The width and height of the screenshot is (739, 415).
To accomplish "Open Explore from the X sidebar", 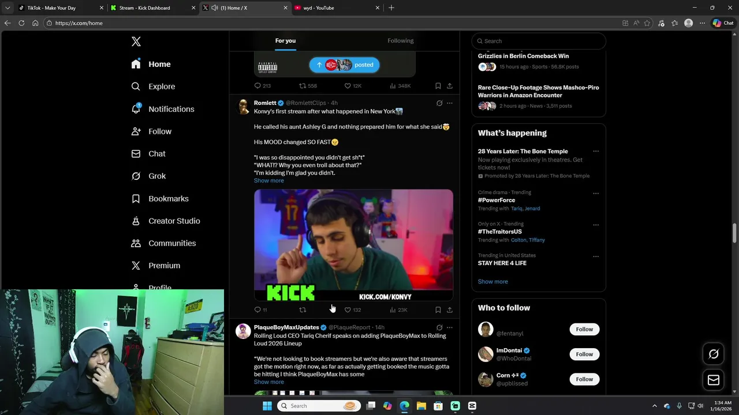I will (153, 86).
